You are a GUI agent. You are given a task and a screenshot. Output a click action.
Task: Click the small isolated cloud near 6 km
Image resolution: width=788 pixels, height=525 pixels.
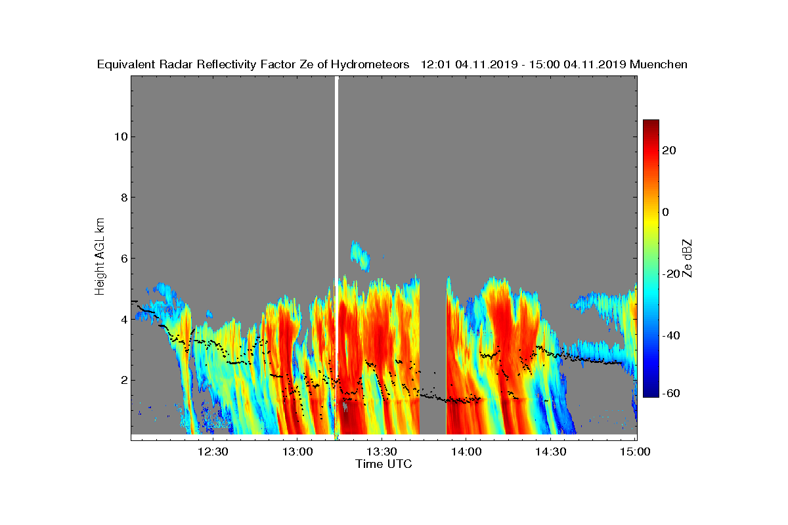pos(360,256)
